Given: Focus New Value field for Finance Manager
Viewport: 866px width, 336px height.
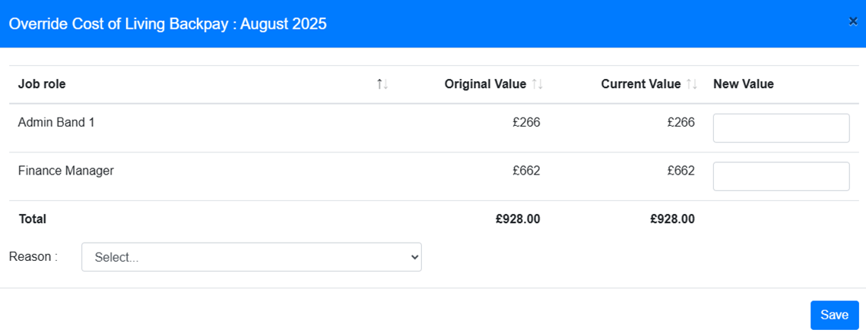Looking at the screenshot, I should [781, 176].
